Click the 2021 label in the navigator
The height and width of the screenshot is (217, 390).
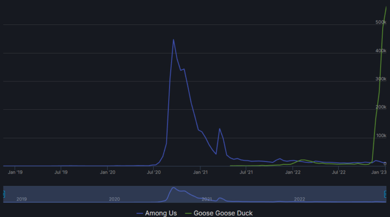point(207,199)
